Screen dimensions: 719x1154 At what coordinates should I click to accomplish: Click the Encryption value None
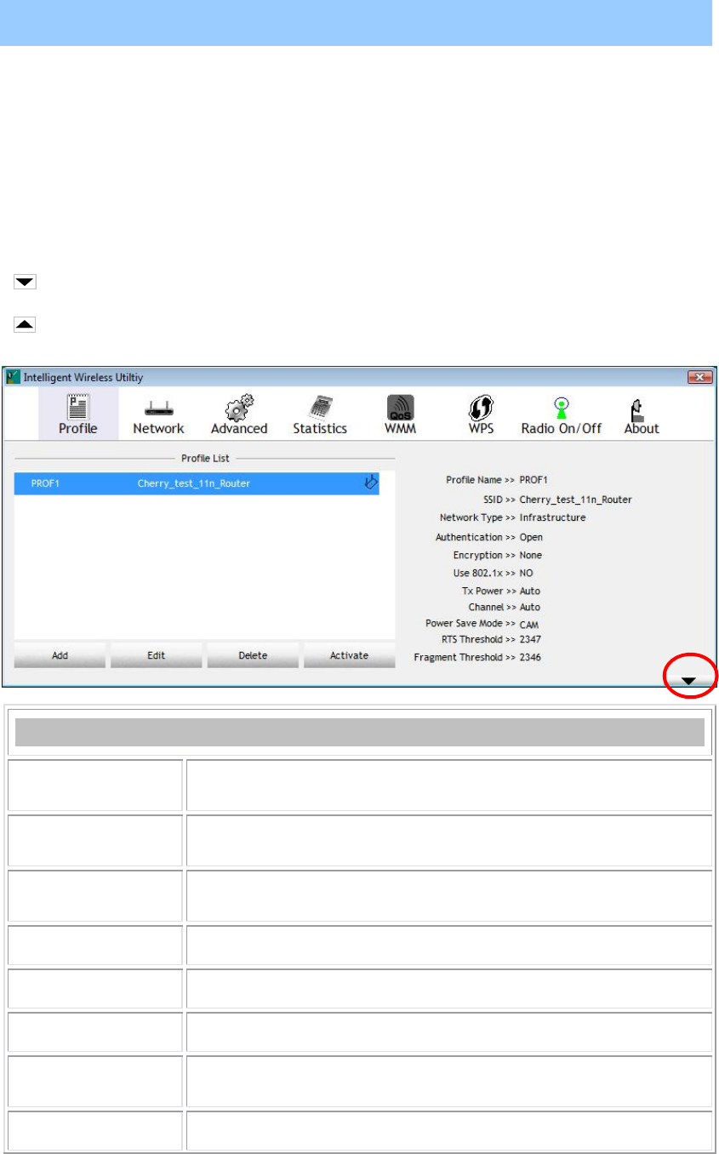531,556
